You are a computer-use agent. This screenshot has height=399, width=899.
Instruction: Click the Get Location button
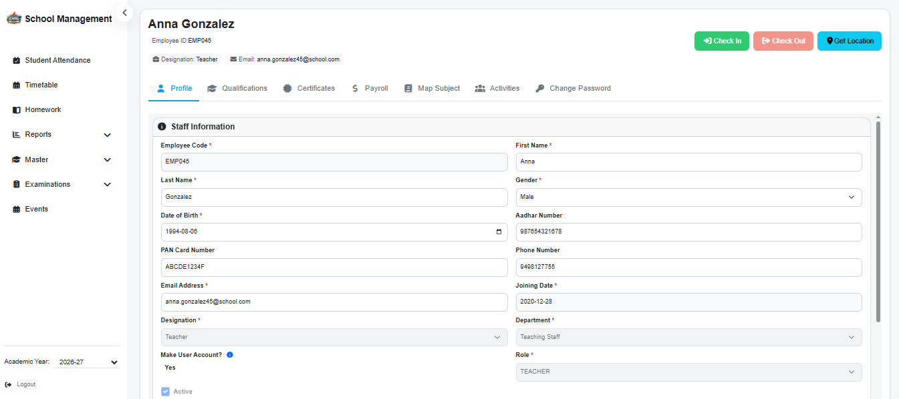[x=850, y=41]
